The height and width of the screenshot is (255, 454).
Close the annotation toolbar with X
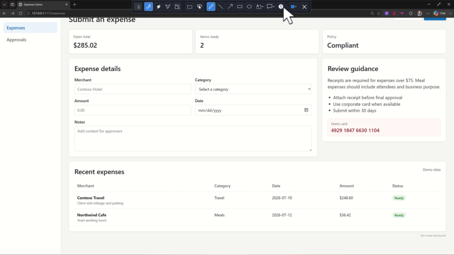click(x=304, y=7)
